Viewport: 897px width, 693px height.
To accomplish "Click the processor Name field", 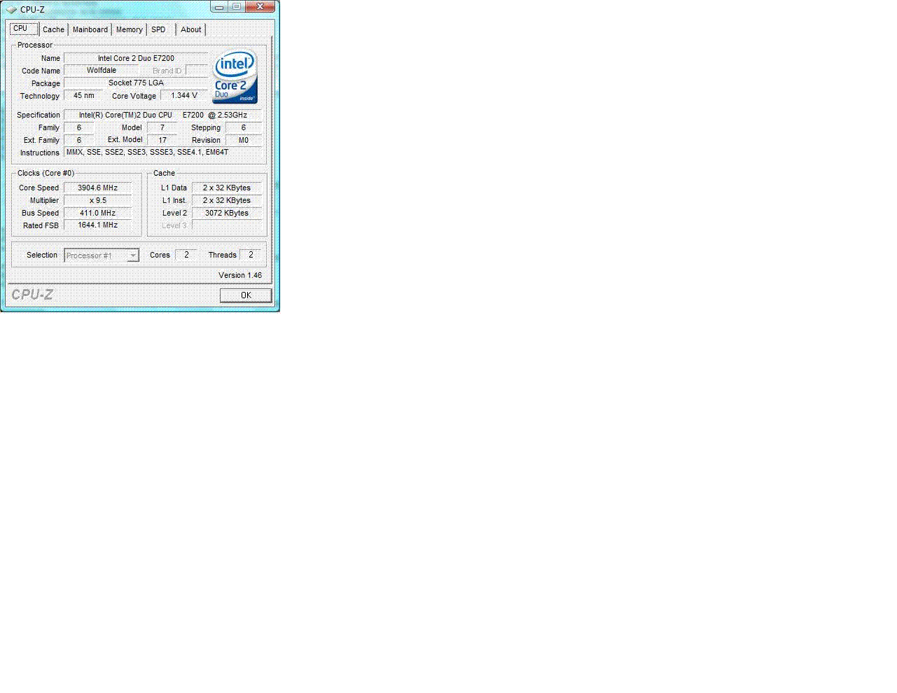I will point(136,58).
